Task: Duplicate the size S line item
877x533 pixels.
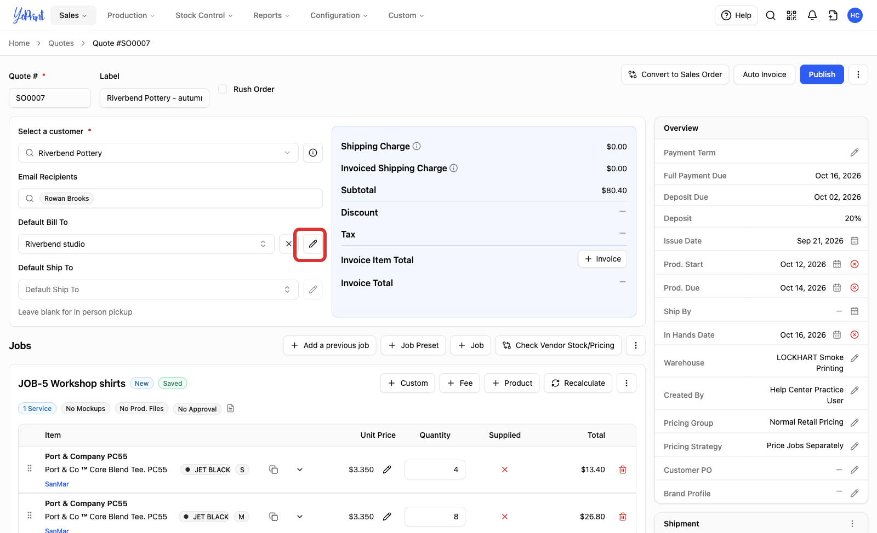Action: [x=274, y=470]
